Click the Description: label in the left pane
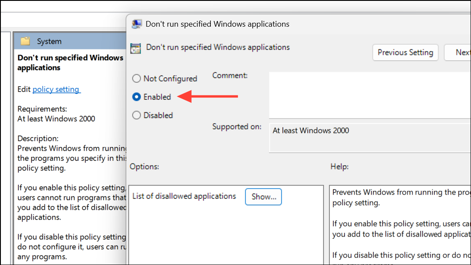The width and height of the screenshot is (471, 265). 38,139
